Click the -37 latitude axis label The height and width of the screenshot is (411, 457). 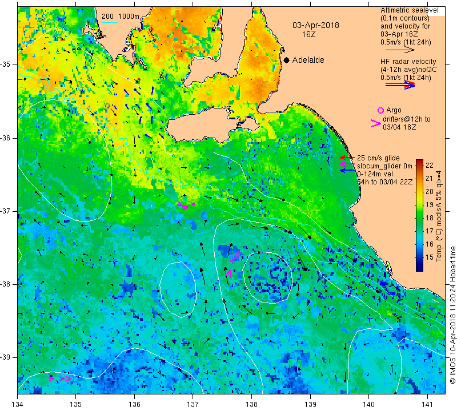coord(6,211)
